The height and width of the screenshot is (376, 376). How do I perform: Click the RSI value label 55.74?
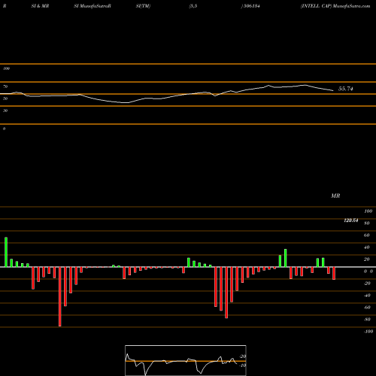coord(346,89)
